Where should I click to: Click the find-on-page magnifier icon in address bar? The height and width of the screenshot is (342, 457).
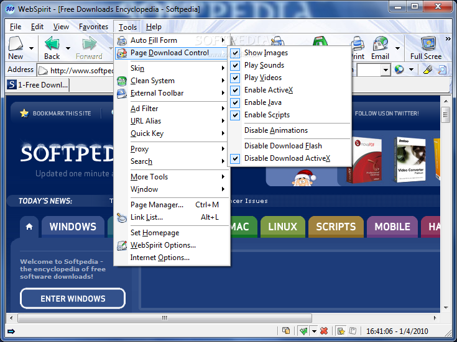(442, 70)
